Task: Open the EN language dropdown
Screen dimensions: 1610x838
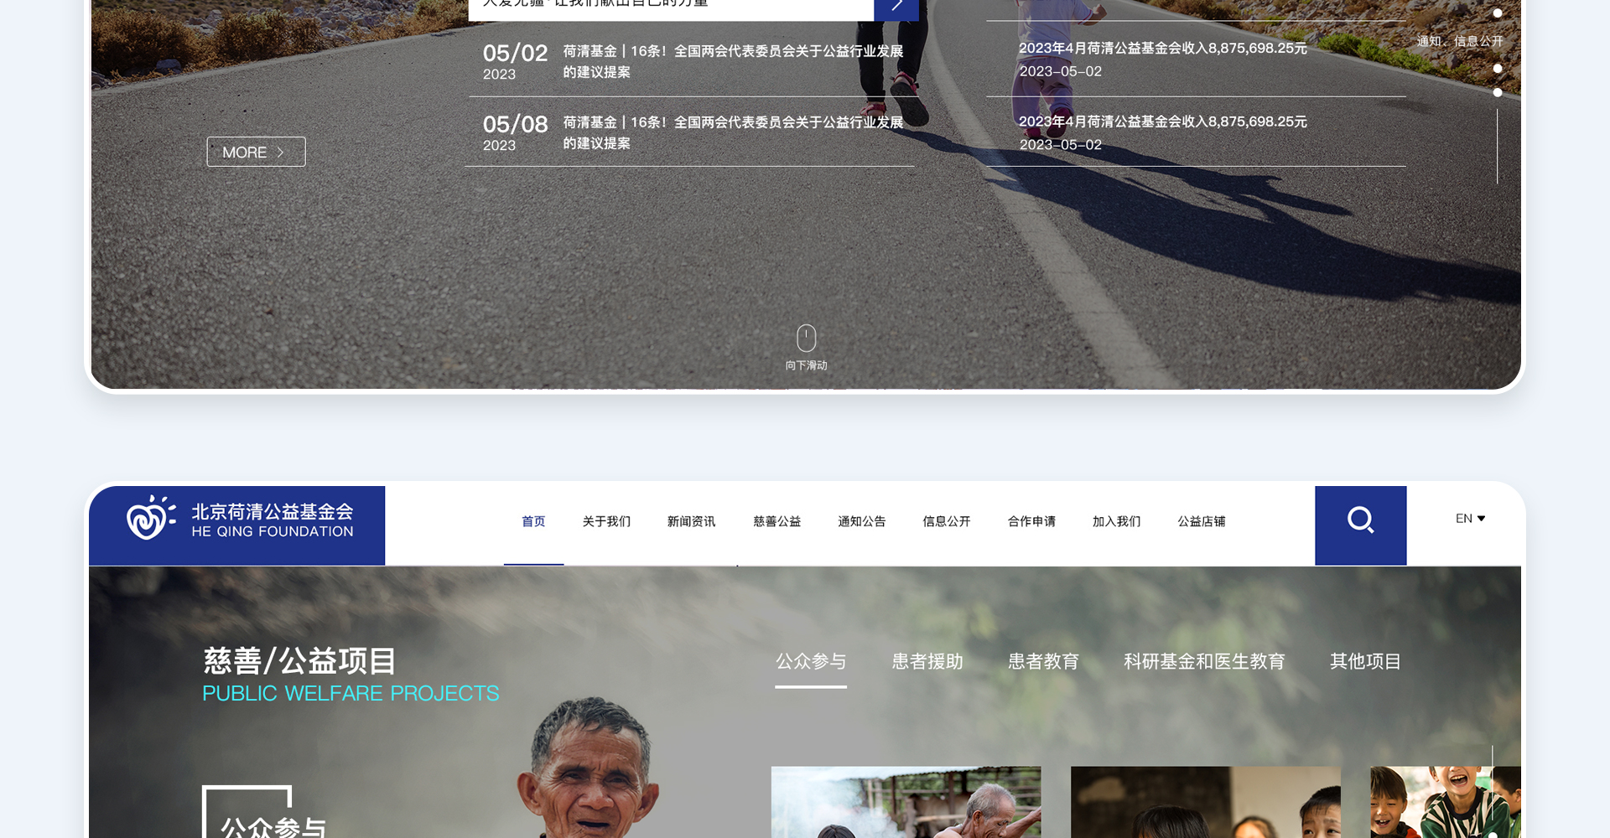Action: click(x=1470, y=519)
